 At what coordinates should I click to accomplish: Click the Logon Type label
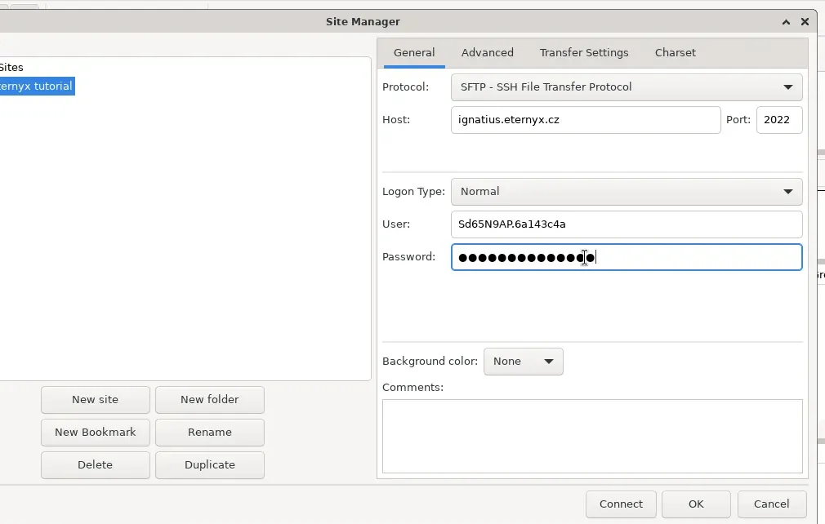(x=413, y=192)
